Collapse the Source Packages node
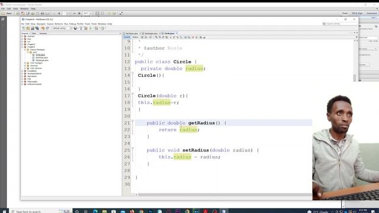The image size is (379, 213). point(25,50)
